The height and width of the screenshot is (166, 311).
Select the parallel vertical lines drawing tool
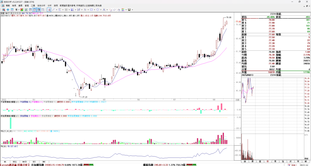point(66,10)
